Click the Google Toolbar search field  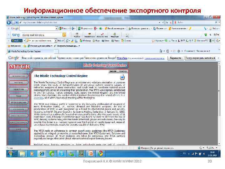(x=37, y=28)
